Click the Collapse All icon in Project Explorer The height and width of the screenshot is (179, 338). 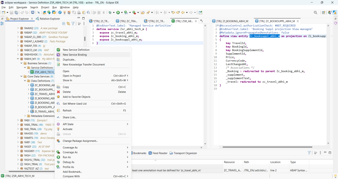[x=64, y=24]
